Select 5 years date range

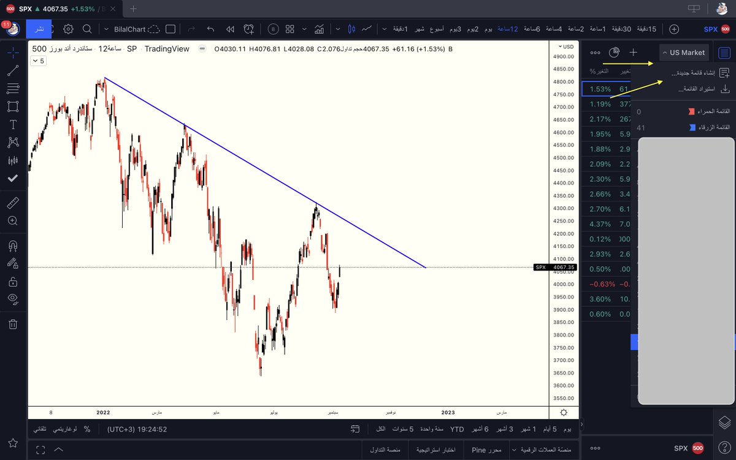403,429
